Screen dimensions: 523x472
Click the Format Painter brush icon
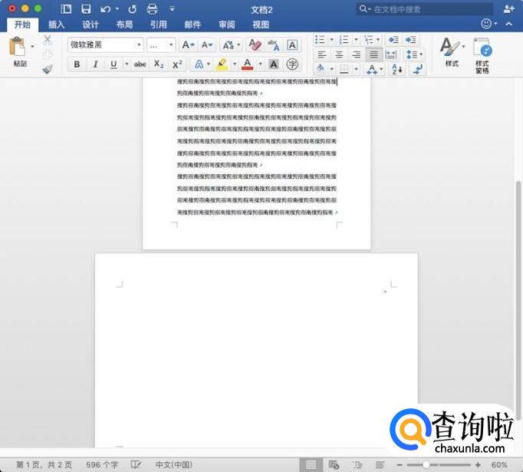pos(48,69)
